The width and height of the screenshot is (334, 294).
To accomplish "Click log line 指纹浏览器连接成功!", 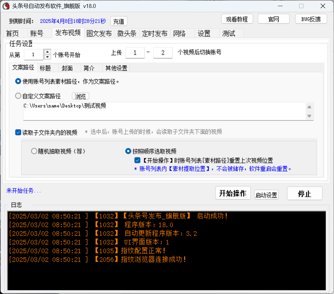I will (97, 260).
